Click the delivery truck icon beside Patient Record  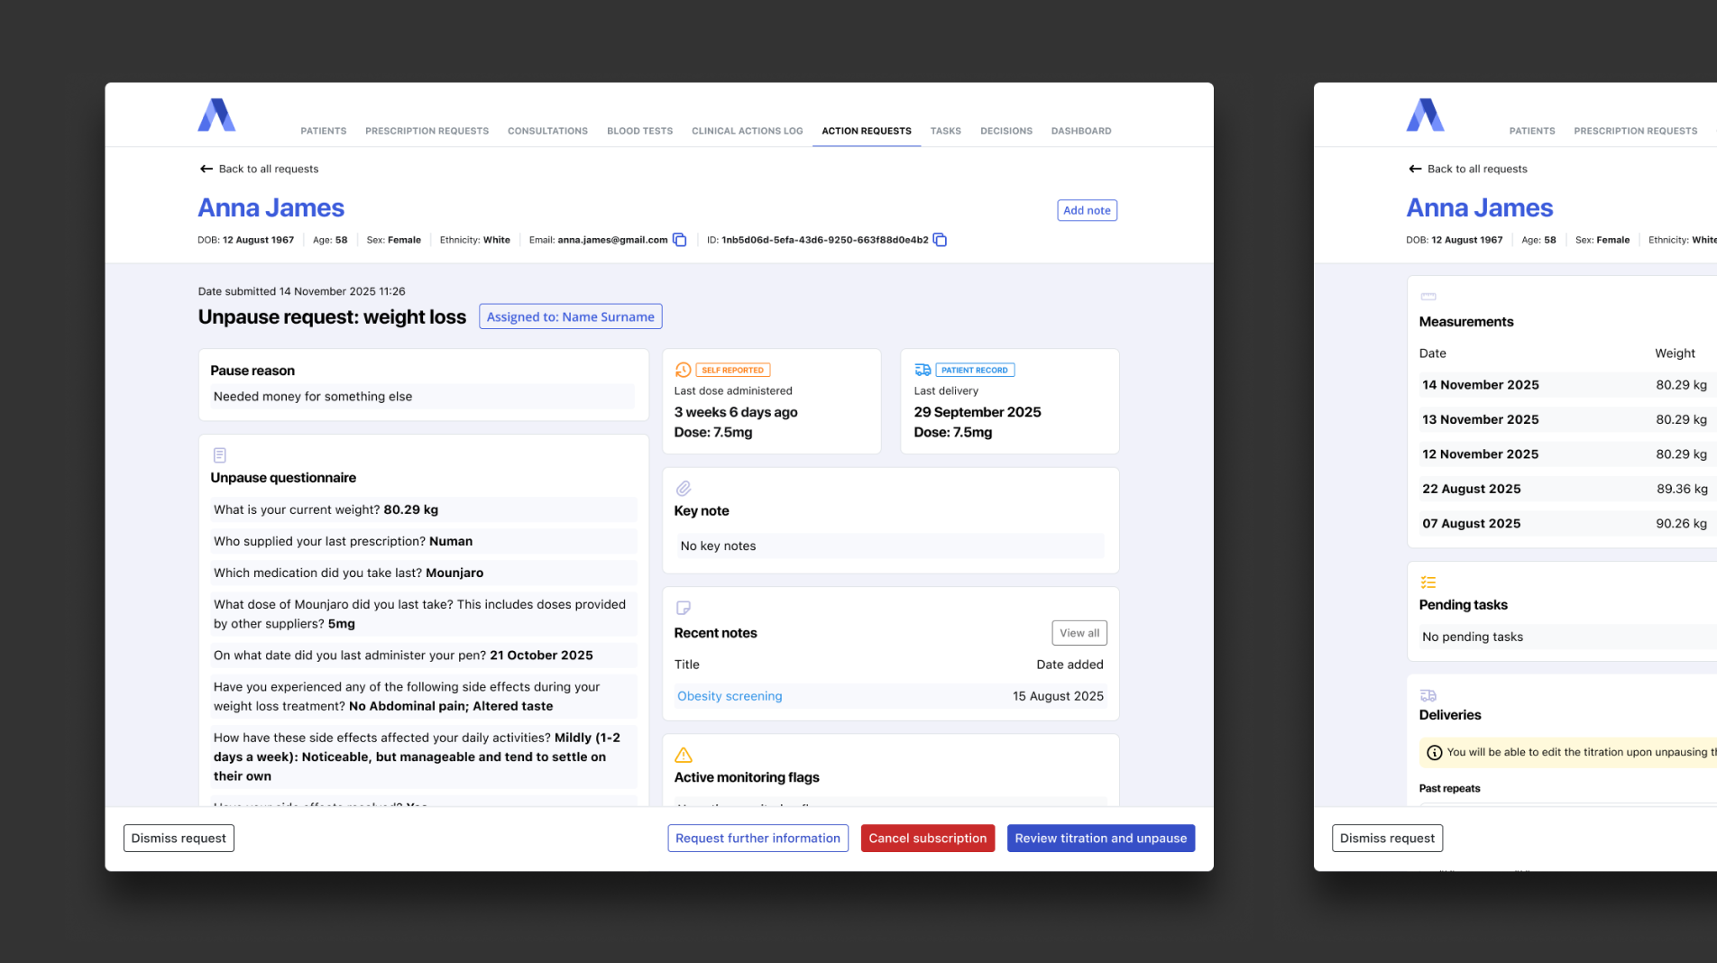(923, 370)
